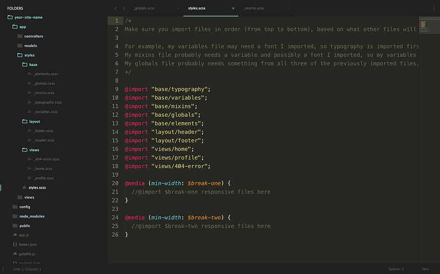This screenshot has height=274, width=440.
Task: Open _footer.scss file
Action: [x=43, y=131]
